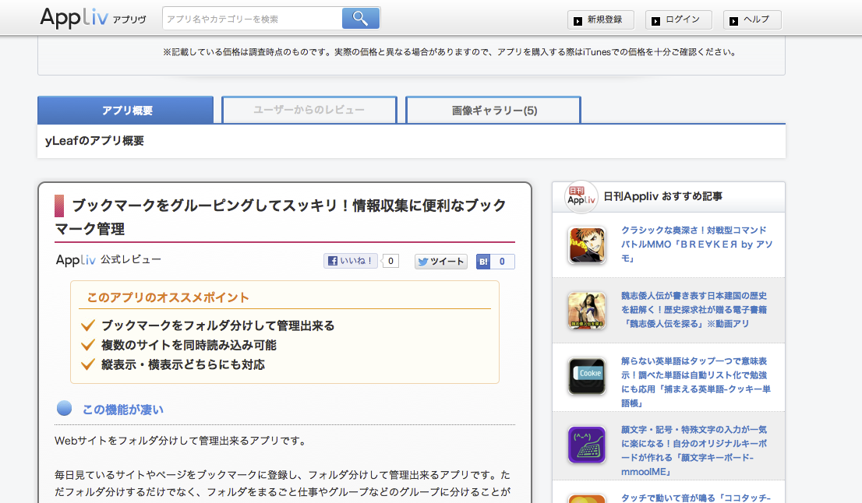This screenshot has width=862, height=503.
Task: Focus the app name search field
Action: click(x=253, y=19)
